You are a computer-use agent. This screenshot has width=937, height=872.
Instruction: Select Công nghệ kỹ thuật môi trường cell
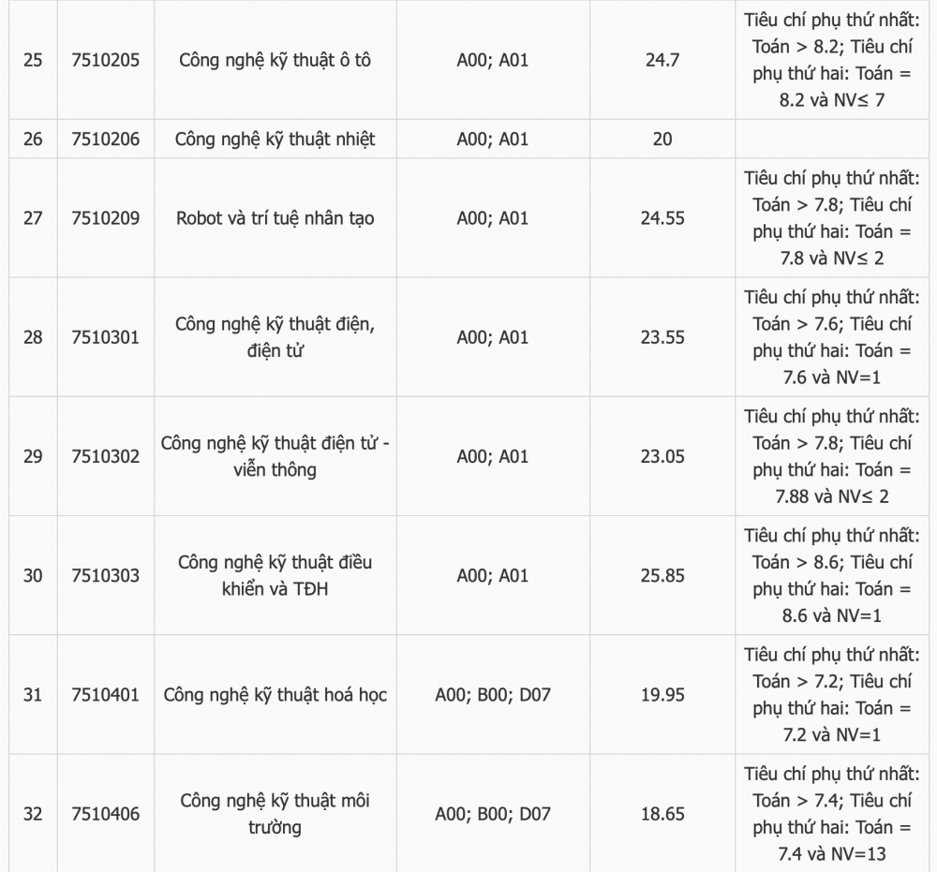point(275,814)
